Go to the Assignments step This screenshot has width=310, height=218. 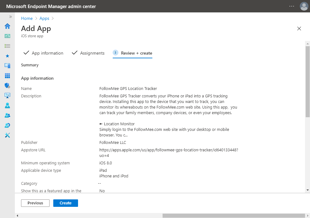[88, 53]
